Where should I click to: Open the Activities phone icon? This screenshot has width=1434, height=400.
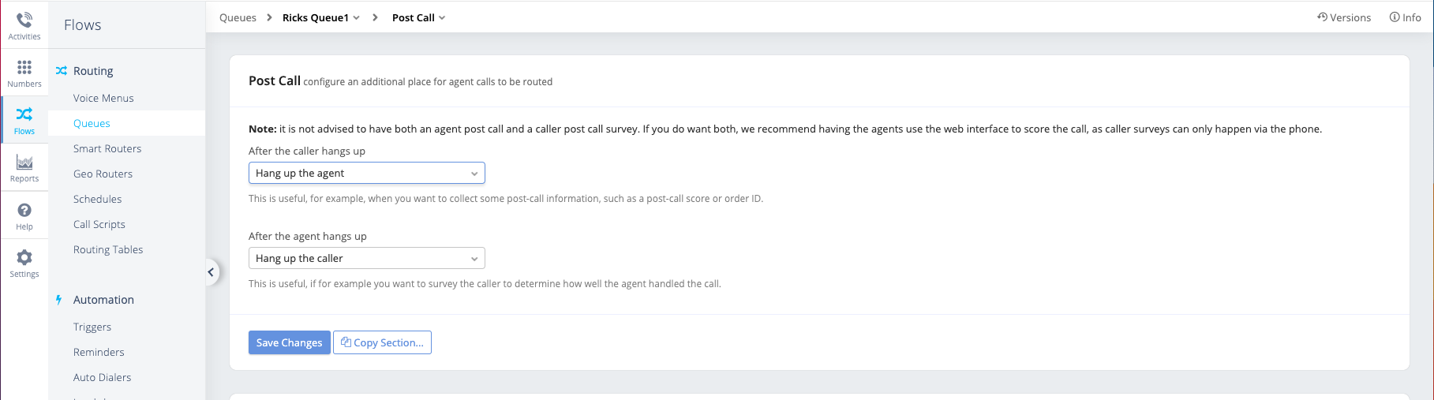[24, 20]
